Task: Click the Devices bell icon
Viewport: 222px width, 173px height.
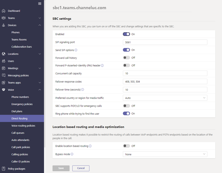Action: 4,25
